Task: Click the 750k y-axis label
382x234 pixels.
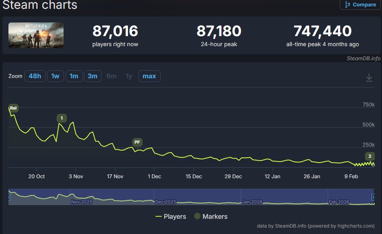Action: click(369, 104)
